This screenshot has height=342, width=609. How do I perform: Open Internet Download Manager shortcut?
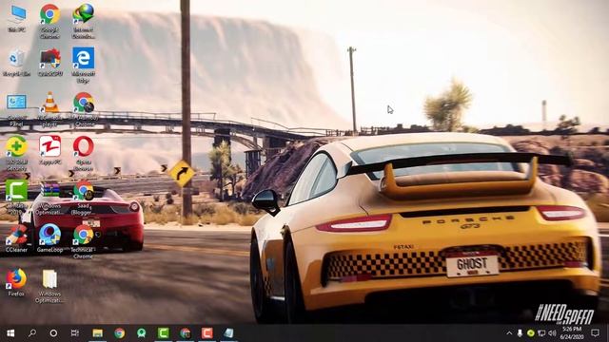coord(83,21)
